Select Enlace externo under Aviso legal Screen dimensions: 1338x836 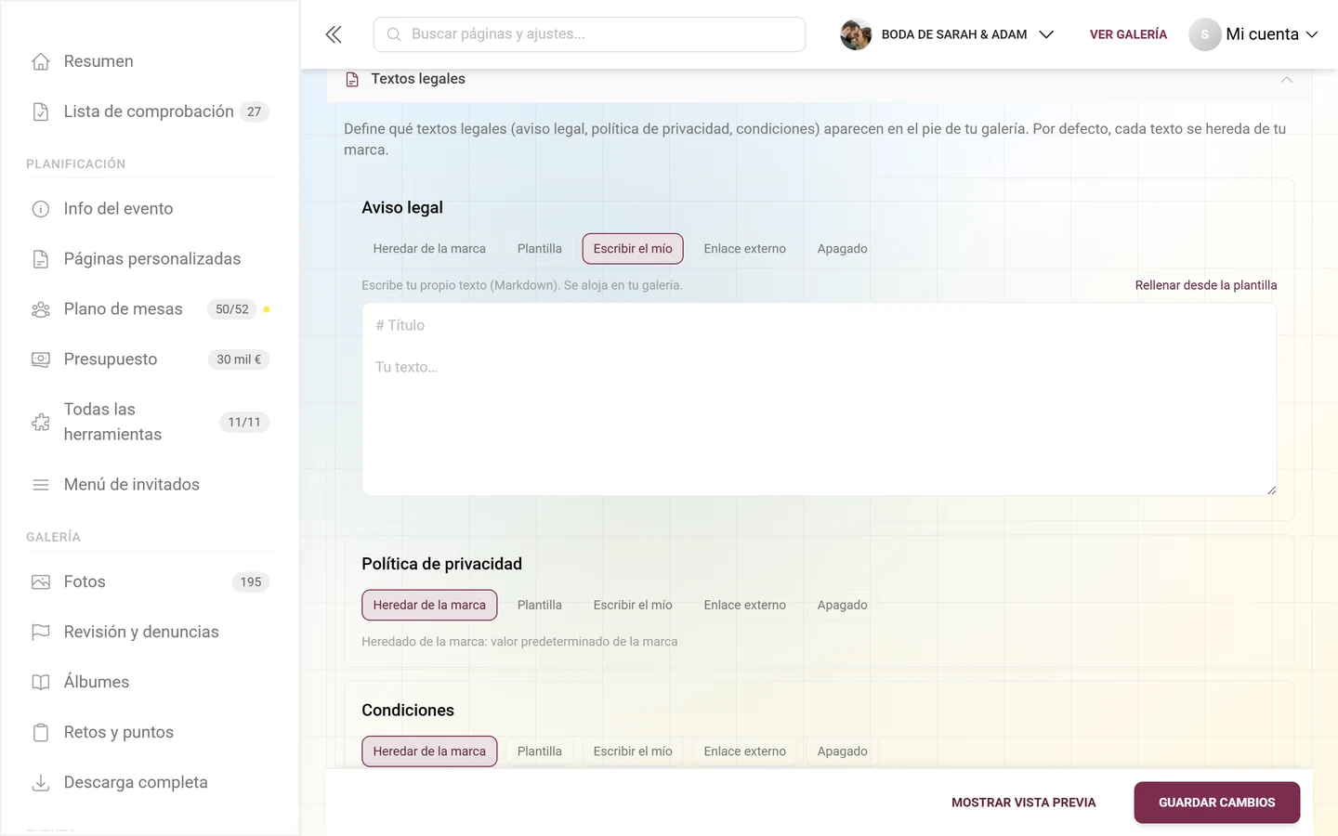point(745,249)
